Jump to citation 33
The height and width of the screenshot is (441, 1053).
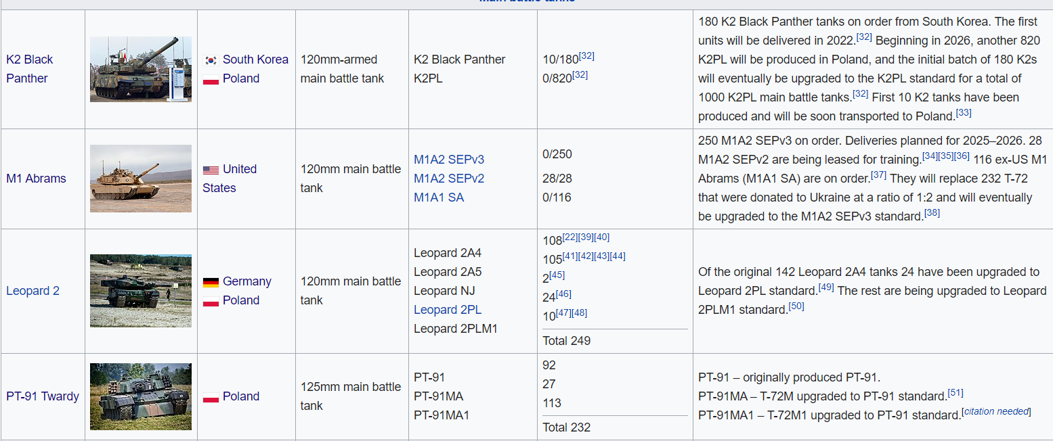964,113
